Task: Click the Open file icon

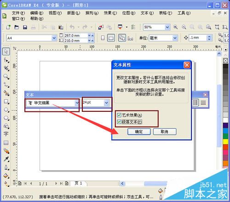Action: pos(17,27)
